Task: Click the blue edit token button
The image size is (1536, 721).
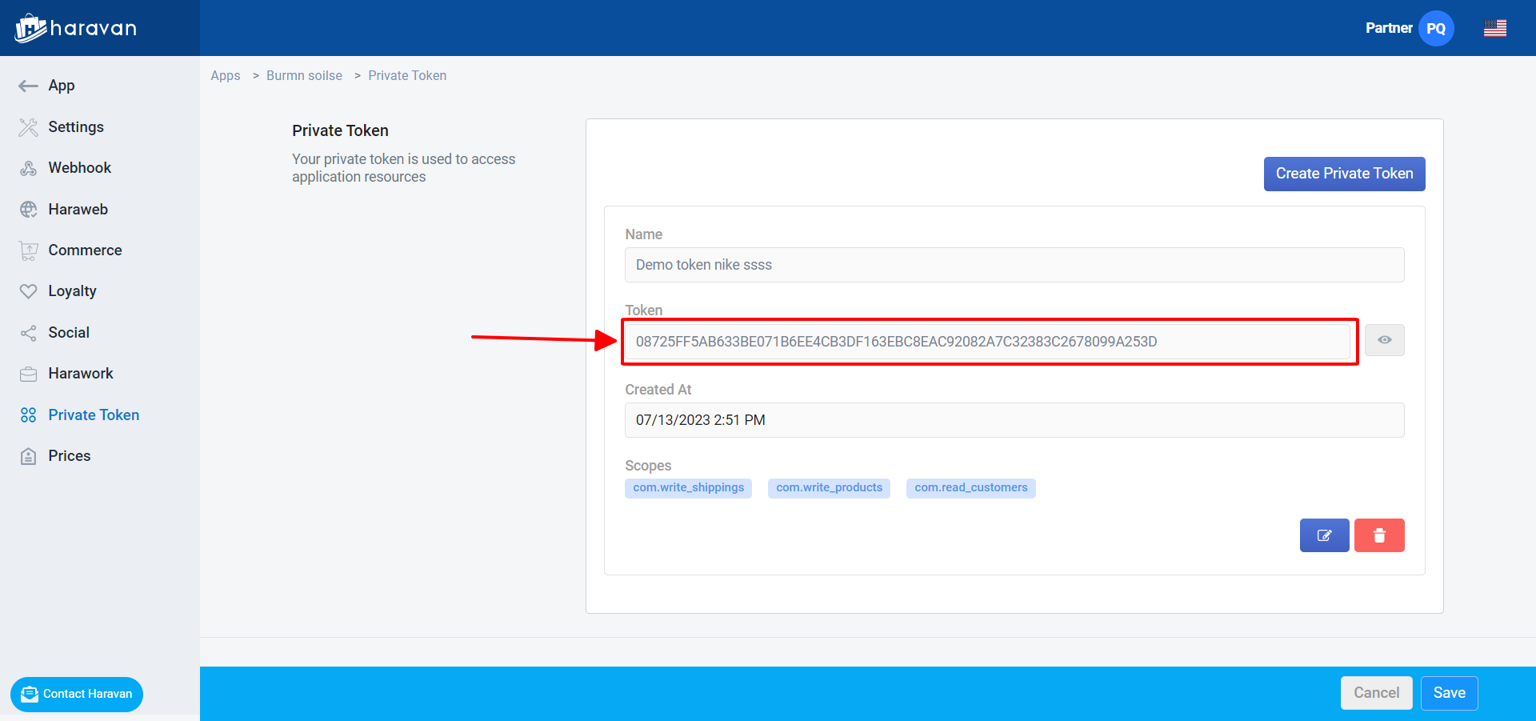Action: (1324, 535)
